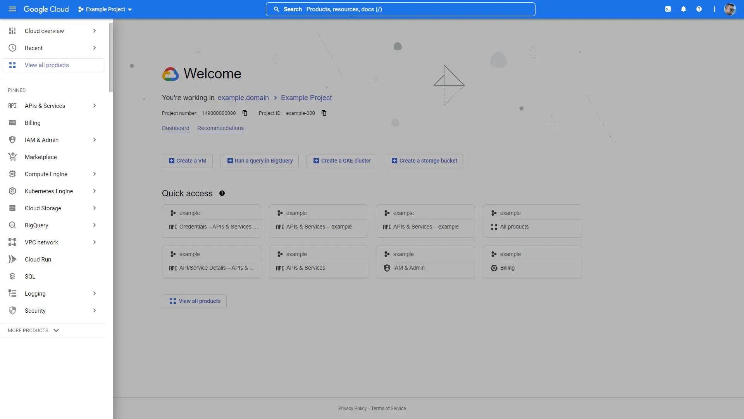The width and height of the screenshot is (744, 419).
Task: Click the Cloud overview sidebar icon
Action: point(12,31)
